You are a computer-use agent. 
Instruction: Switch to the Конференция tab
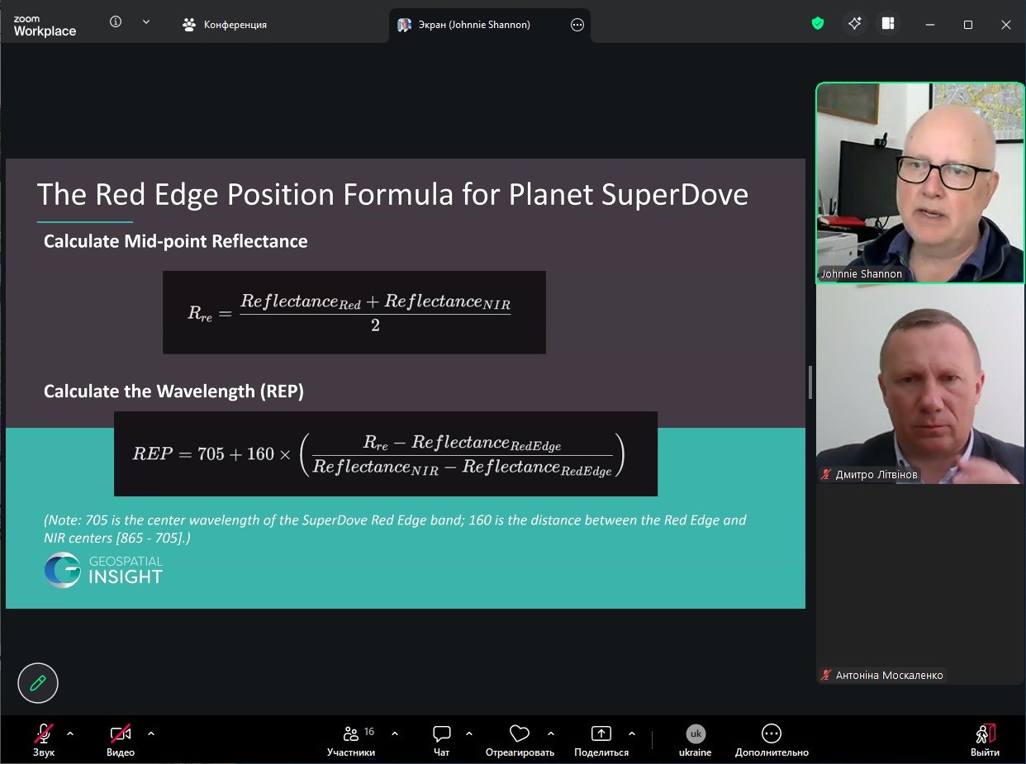tap(225, 25)
